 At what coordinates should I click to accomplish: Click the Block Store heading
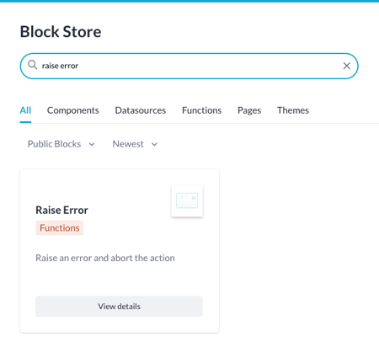pos(61,31)
